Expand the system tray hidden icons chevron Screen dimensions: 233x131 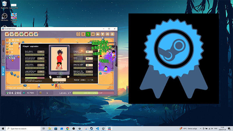200,129
